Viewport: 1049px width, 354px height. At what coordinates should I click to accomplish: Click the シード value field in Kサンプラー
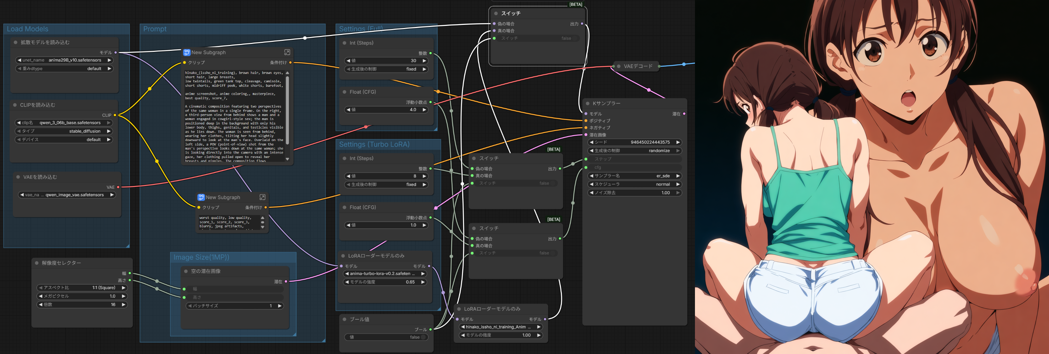point(635,142)
